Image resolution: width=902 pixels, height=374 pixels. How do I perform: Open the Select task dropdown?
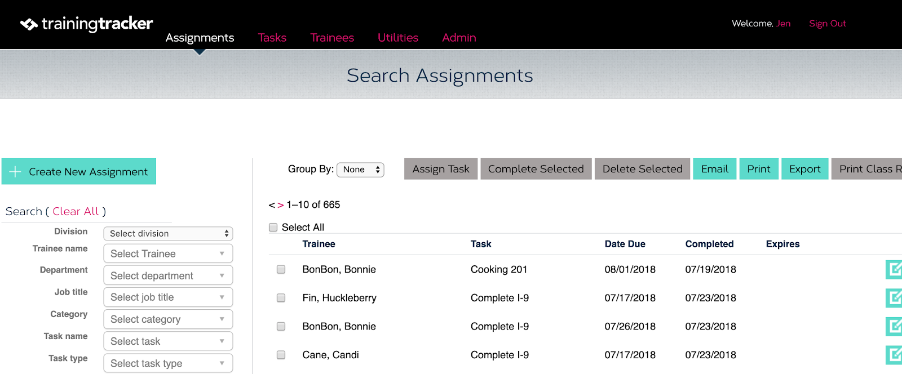point(168,341)
